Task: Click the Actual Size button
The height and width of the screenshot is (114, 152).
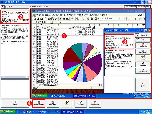Action: pyautogui.click(x=141, y=7)
